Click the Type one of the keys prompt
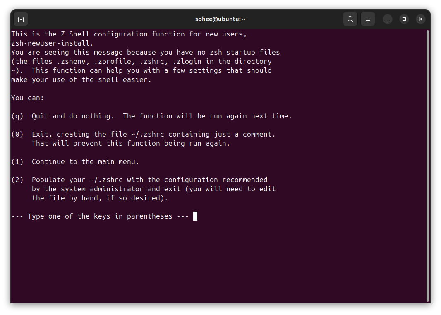The height and width of the screenshot is (315, 441). coord(99,216)
